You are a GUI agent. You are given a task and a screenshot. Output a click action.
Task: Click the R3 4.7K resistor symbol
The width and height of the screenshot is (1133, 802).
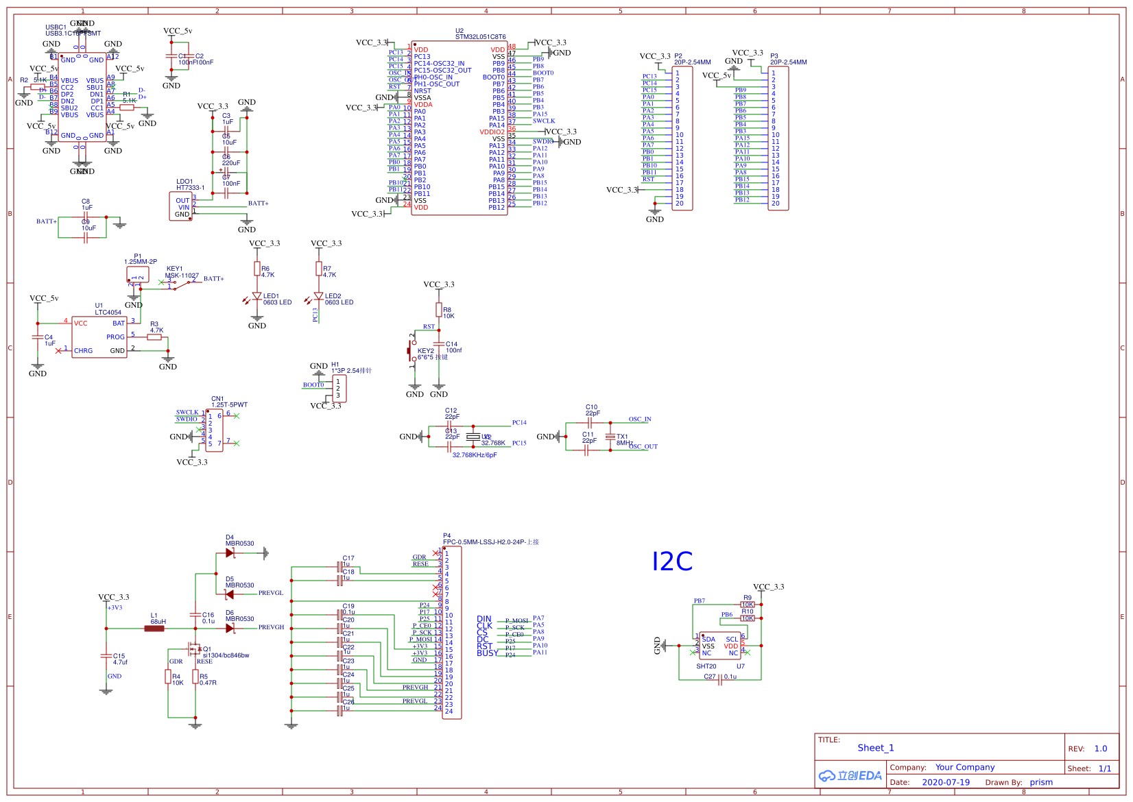point(155,337)
